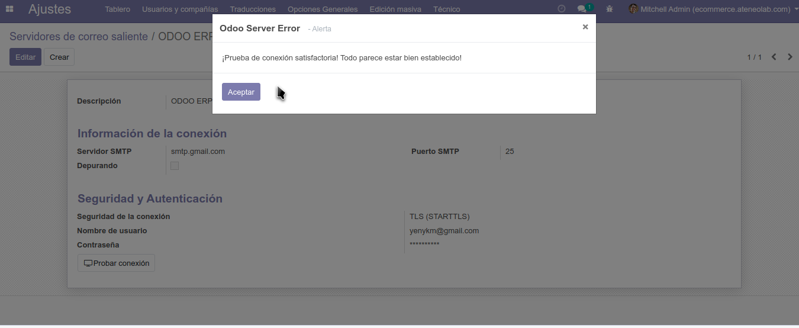Open the Edición masiva menu

coord(395,9)
